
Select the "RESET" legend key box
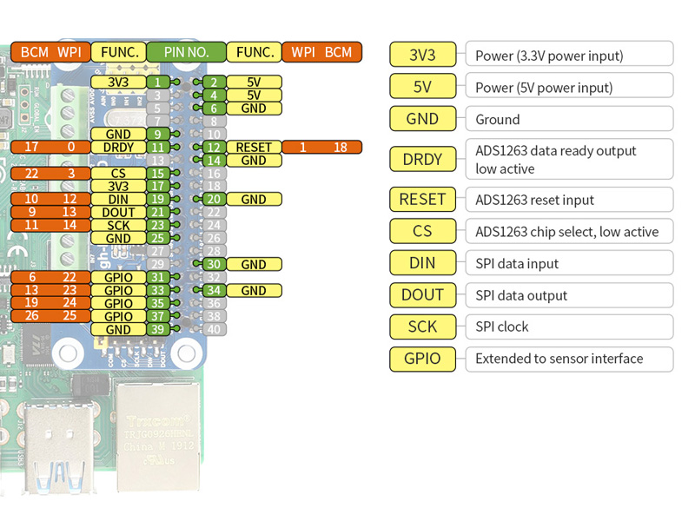[x=423, y=200]
